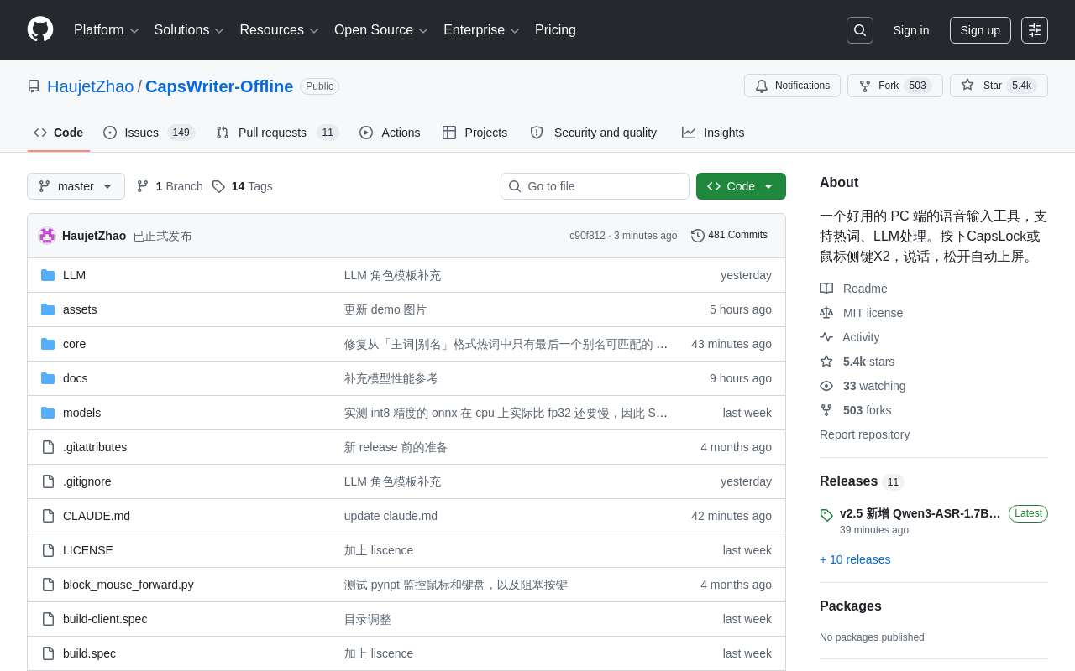The height and width of the screenshot is (671, 1075).
Task: Click the + 10 releases link
Action: point(855,559)
